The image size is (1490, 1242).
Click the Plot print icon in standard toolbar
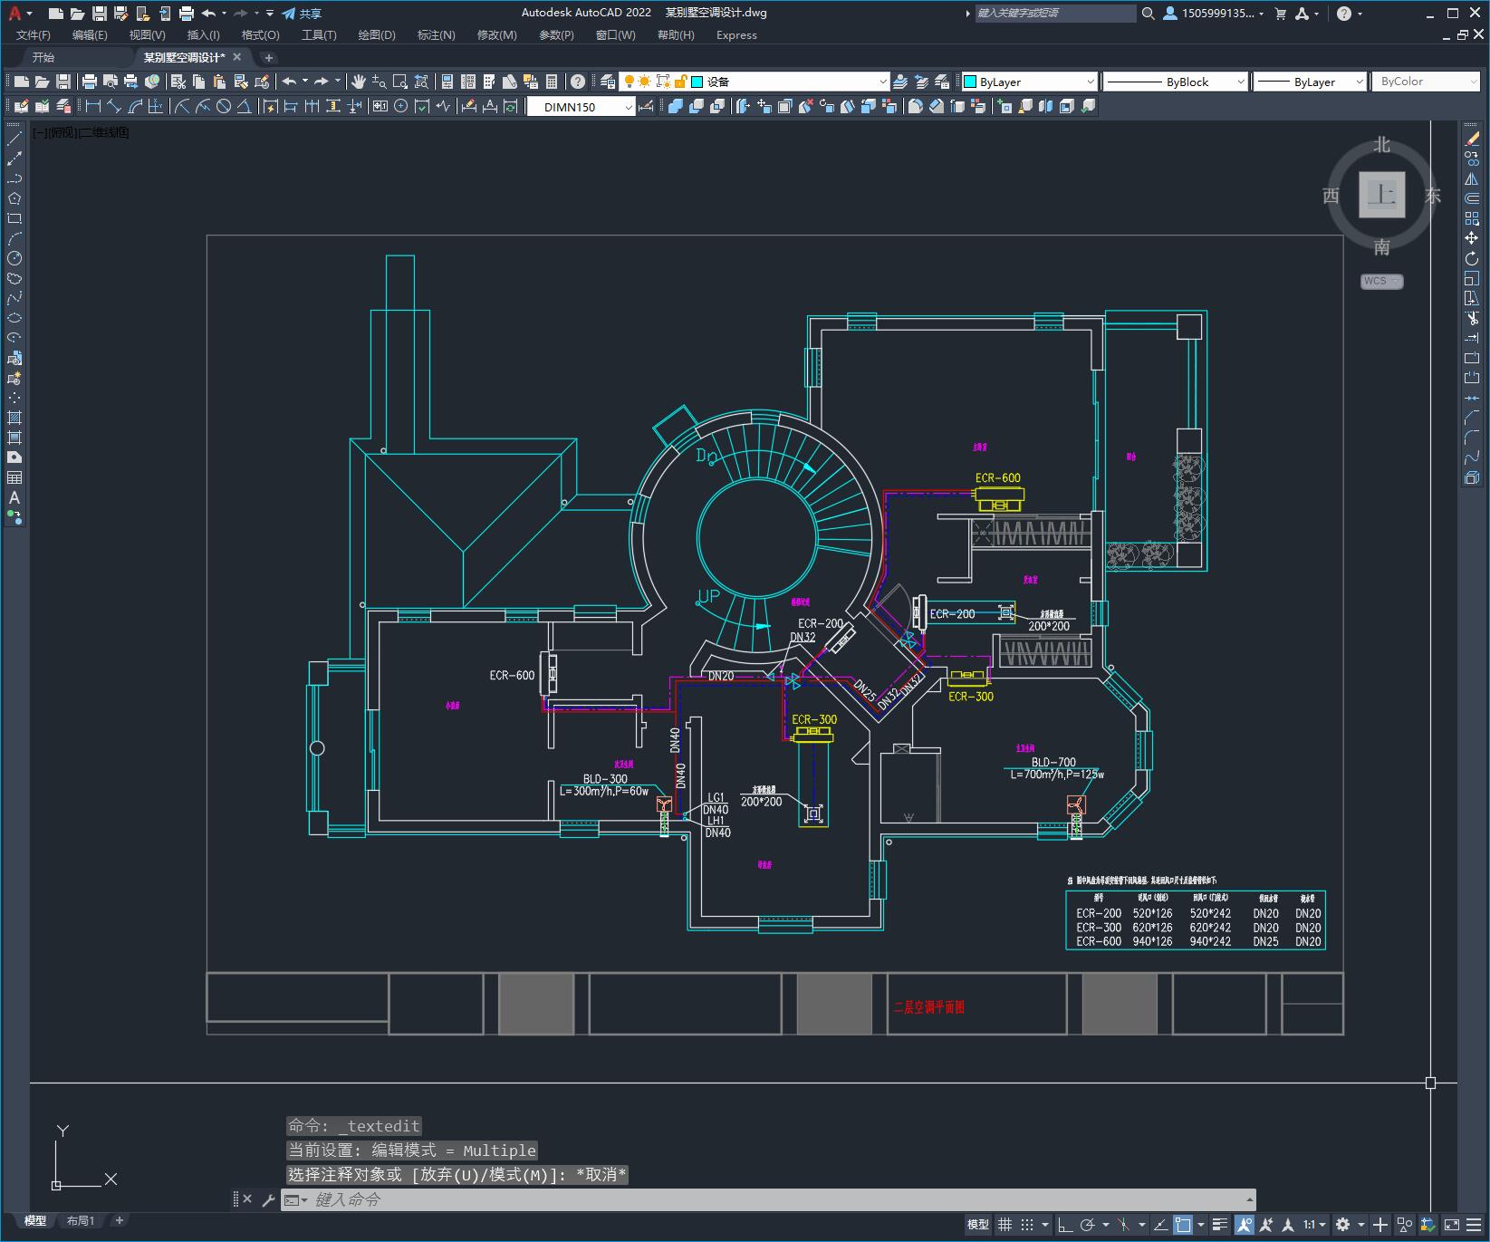pyautogui.click(x=90, y=82)
